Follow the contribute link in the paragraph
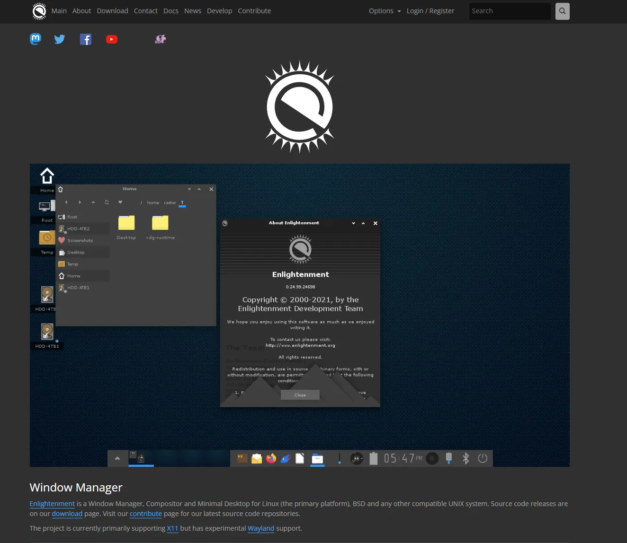 coord(146,514)
